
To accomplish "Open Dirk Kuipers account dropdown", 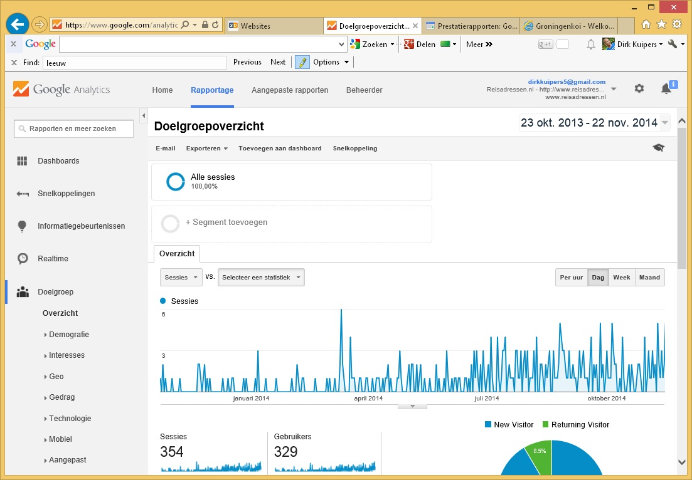I will pyautogui.click(x=632, y=44).
